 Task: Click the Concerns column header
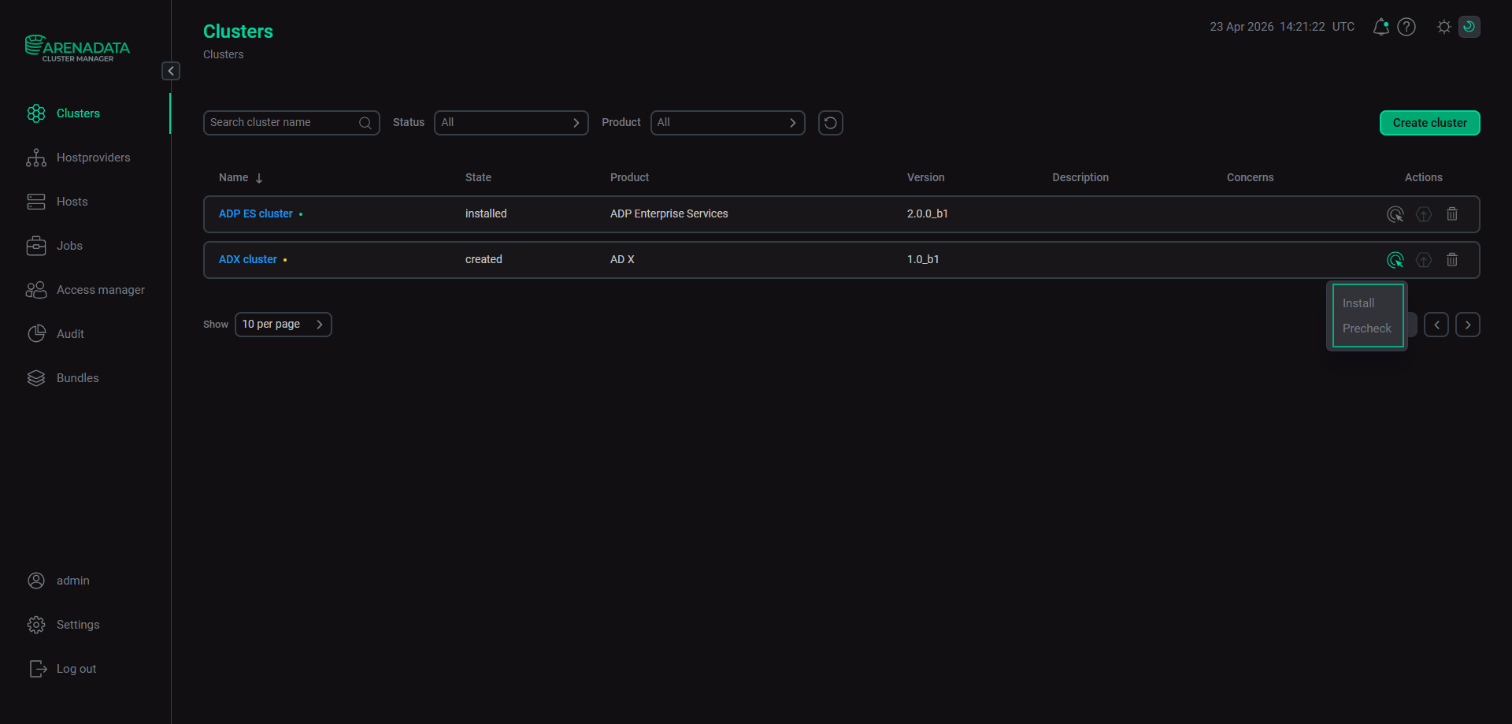tap(1251, 178)
